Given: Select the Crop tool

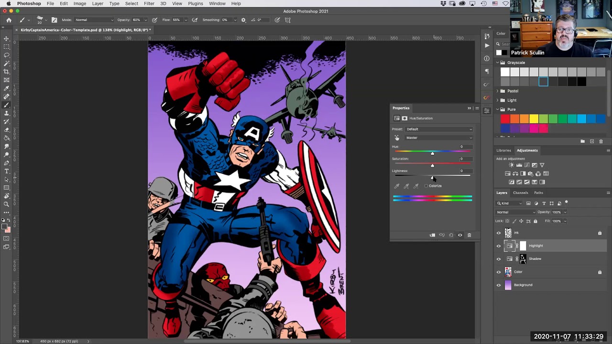Looking at the screenshot, I should (x=6, y=71).
